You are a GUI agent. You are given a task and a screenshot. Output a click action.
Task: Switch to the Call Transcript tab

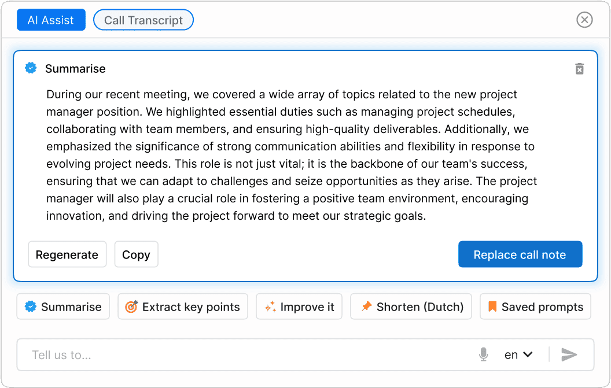(143, 20)
